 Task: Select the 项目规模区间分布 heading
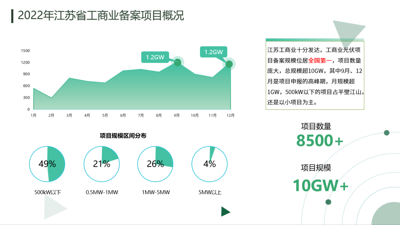pos(123,136)
